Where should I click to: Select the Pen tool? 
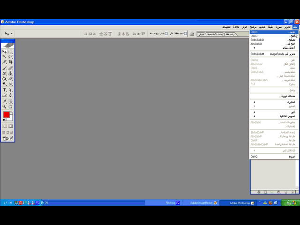pyautogui.click(x=10, y=95)
